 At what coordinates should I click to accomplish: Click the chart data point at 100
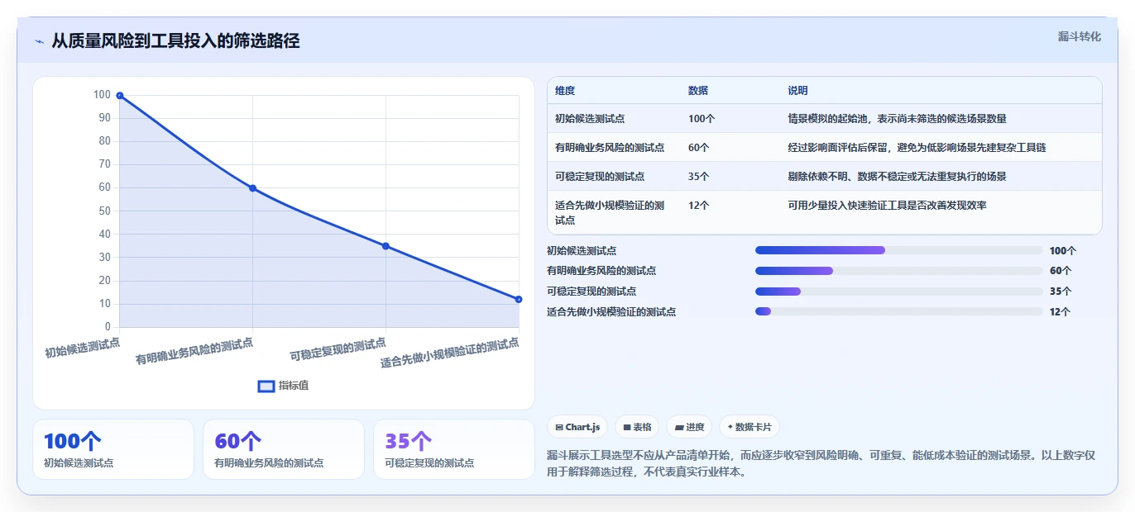pos(120,96)
